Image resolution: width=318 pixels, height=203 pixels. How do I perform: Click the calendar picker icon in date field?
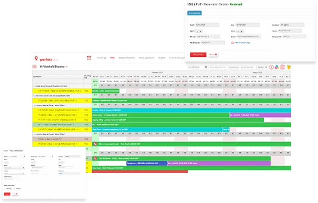(206, 67)
